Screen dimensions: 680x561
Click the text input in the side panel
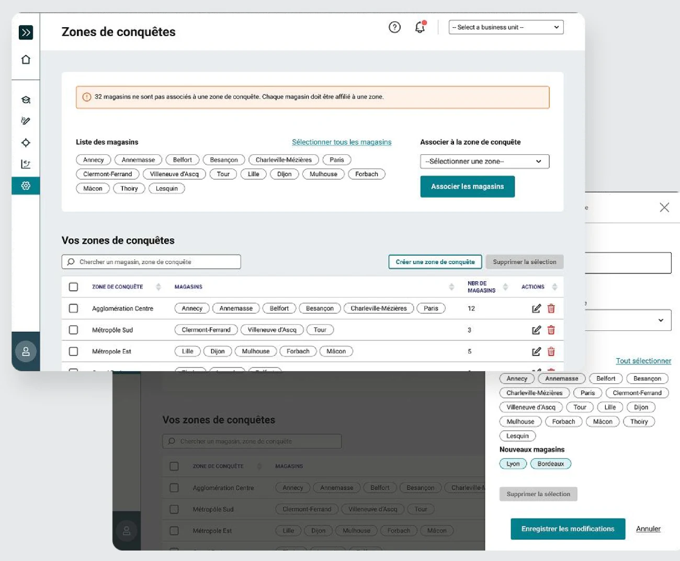pos(628,263)
